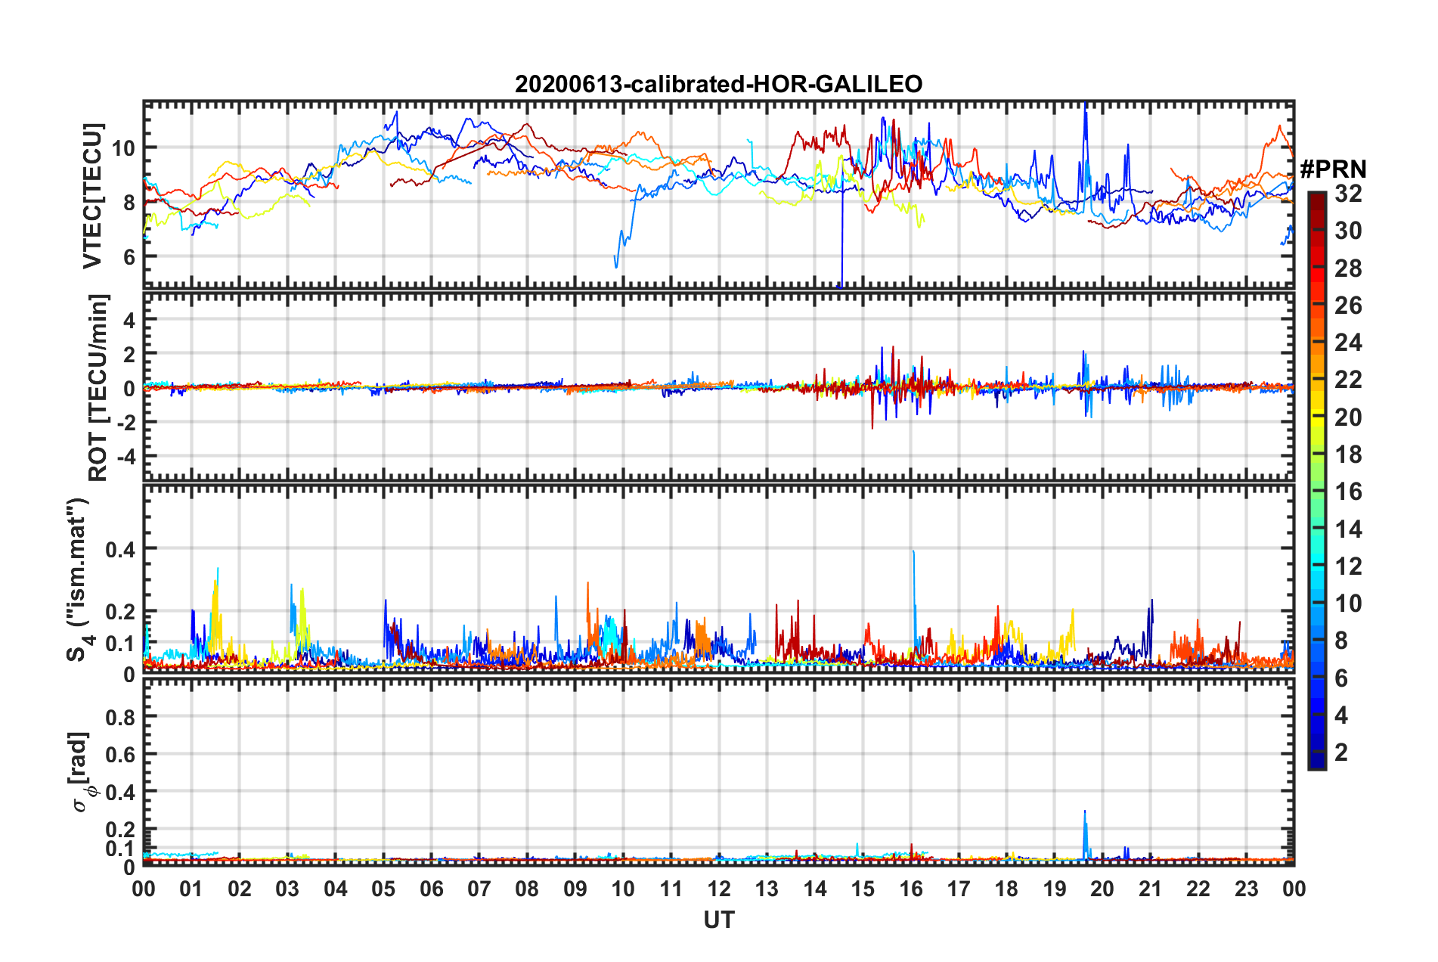Click S4 axis tick label 0.4

point(120,549)
